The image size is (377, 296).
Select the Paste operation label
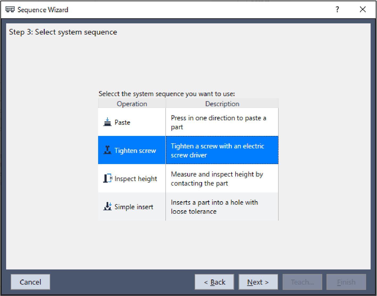[122, 122]
